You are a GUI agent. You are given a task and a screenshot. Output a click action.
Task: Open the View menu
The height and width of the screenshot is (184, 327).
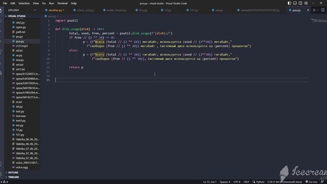tap(36, 4)
